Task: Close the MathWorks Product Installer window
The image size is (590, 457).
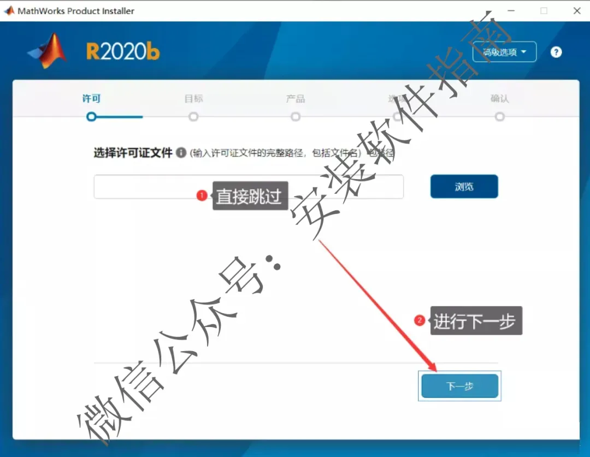Action: pos(577,11)
